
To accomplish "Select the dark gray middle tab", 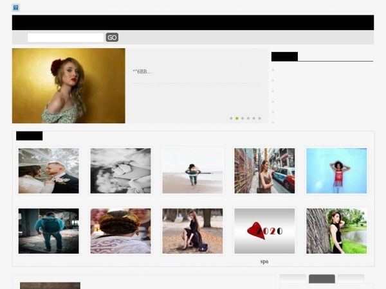I will [322, 279].
